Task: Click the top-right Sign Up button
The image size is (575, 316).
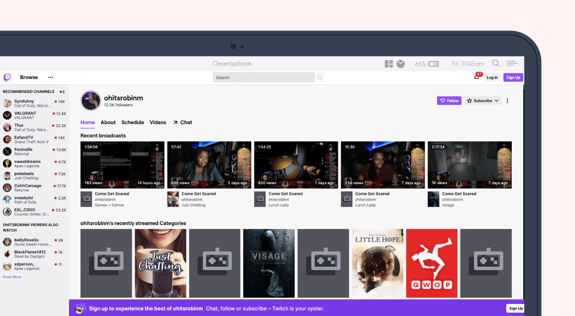Action: tap(513, 78)
